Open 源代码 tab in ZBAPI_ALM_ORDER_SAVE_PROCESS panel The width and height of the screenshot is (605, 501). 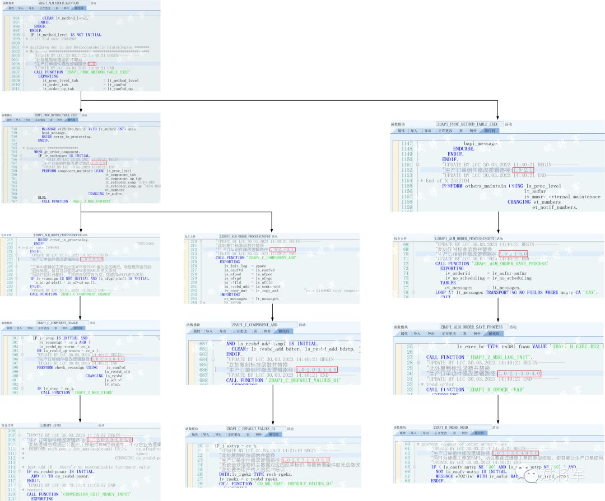coord(494,334)
